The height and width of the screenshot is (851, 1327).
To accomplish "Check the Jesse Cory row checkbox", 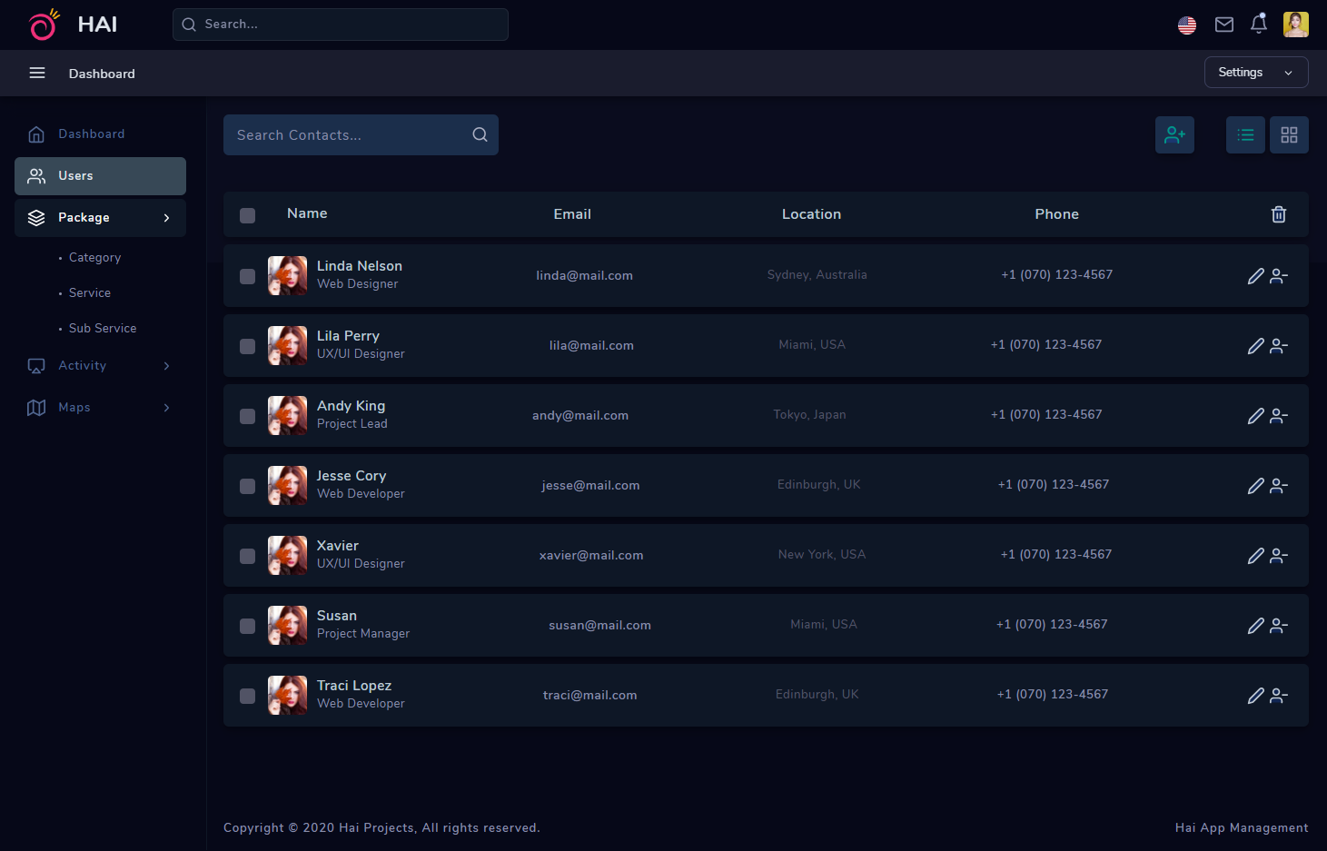I will [247, 486].
